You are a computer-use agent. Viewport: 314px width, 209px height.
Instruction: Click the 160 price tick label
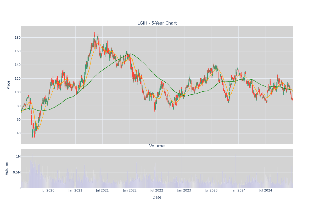(18, 51)
